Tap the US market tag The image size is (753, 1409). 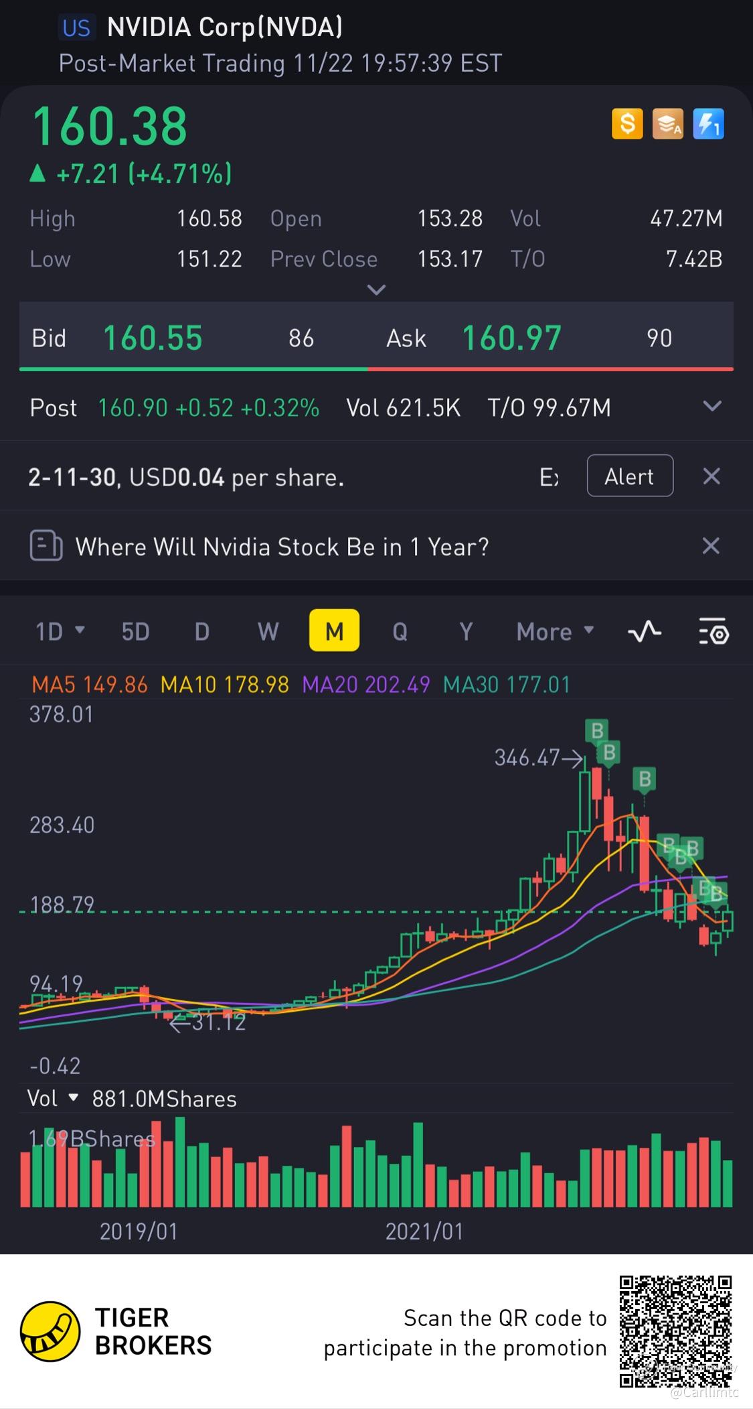(76, 27)
